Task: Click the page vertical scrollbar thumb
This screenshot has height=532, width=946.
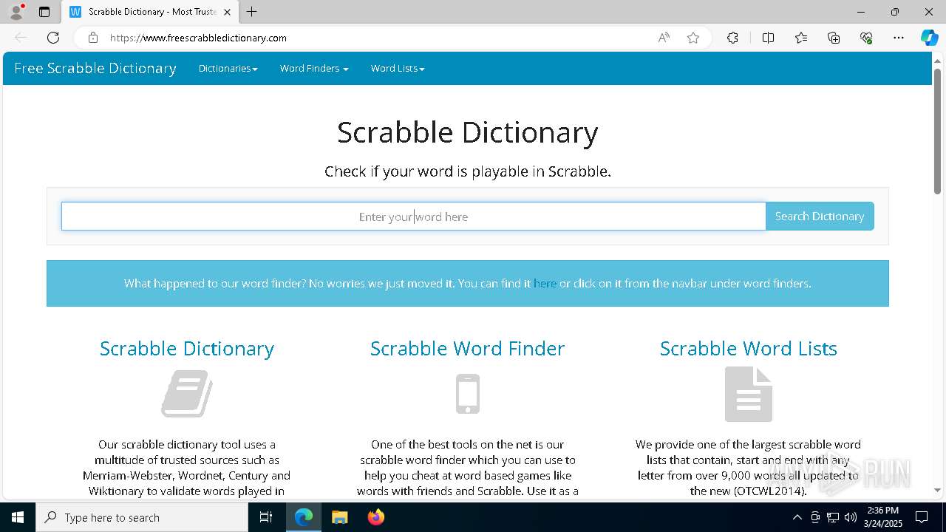Action: point(937,132)
